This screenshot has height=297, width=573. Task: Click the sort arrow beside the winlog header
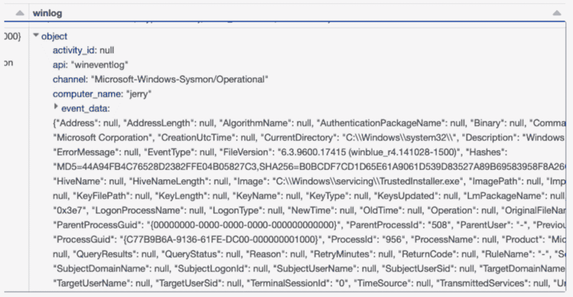[556, 12]
